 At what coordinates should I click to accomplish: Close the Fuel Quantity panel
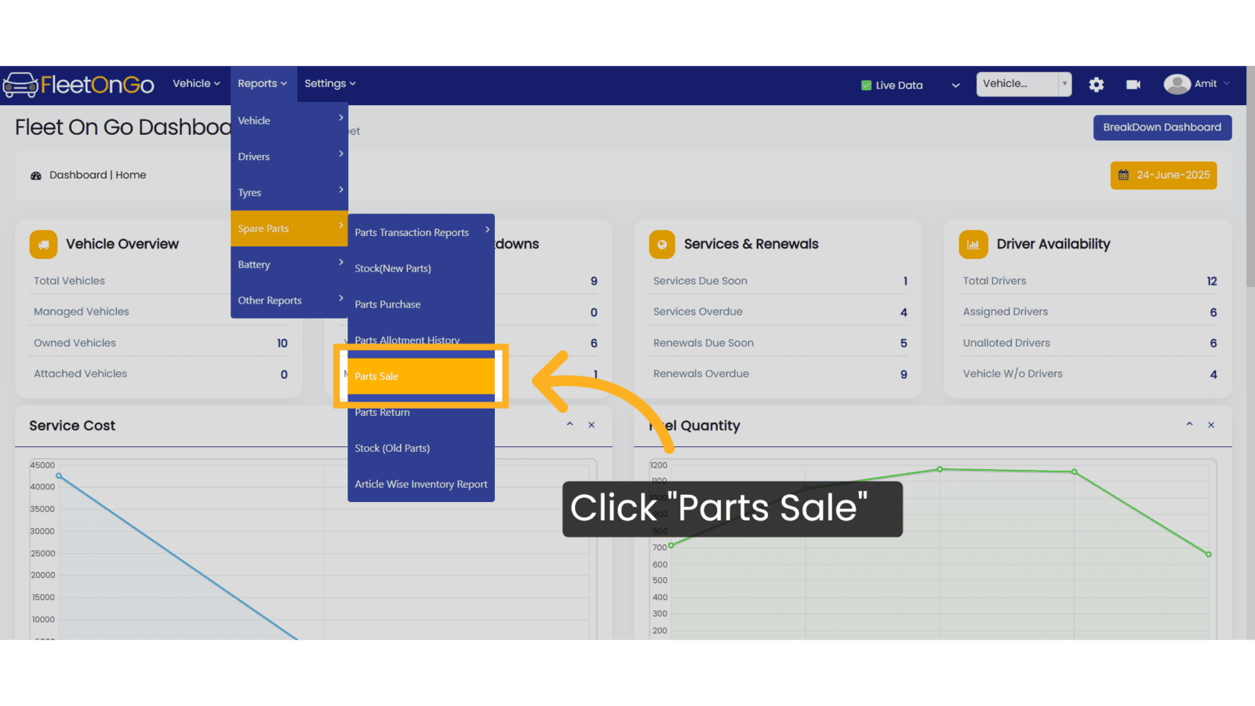point(1211,424)
